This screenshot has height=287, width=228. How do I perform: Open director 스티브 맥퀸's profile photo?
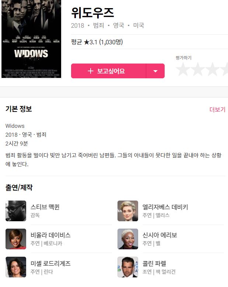pyautogui.click(x=16, y=211)
